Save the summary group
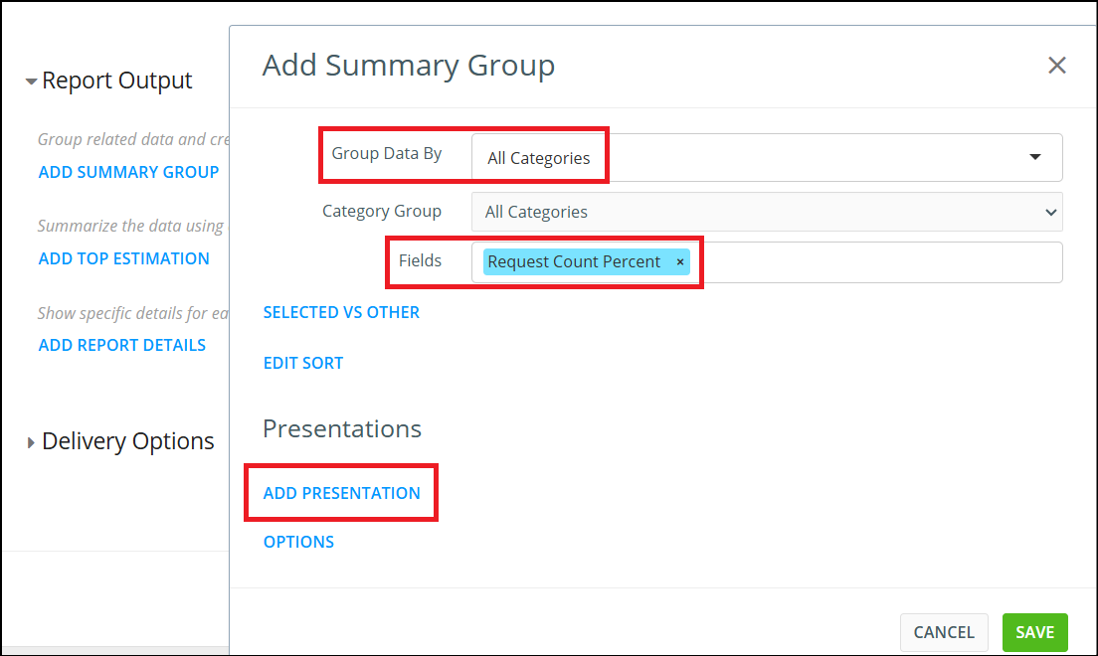Screen dimensions: 1098x656 (1034, 632)
